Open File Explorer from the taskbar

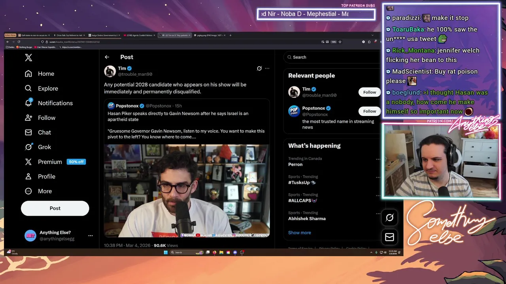coord(221,252)
